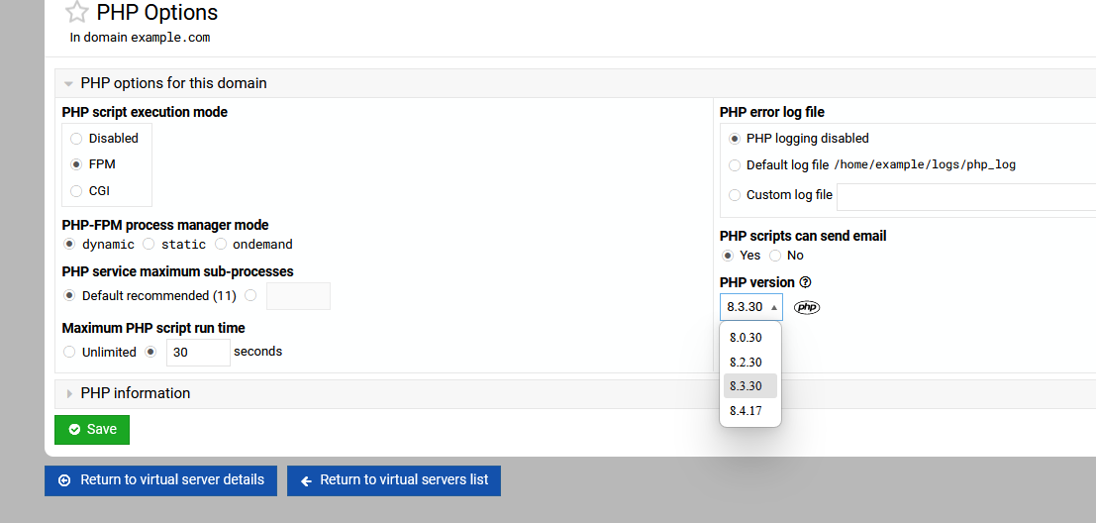Viewport: 1096px width, 523px height.
Task: Close the PHP version dropdown box
Action: pyautogui.click(x=750, y=307)
